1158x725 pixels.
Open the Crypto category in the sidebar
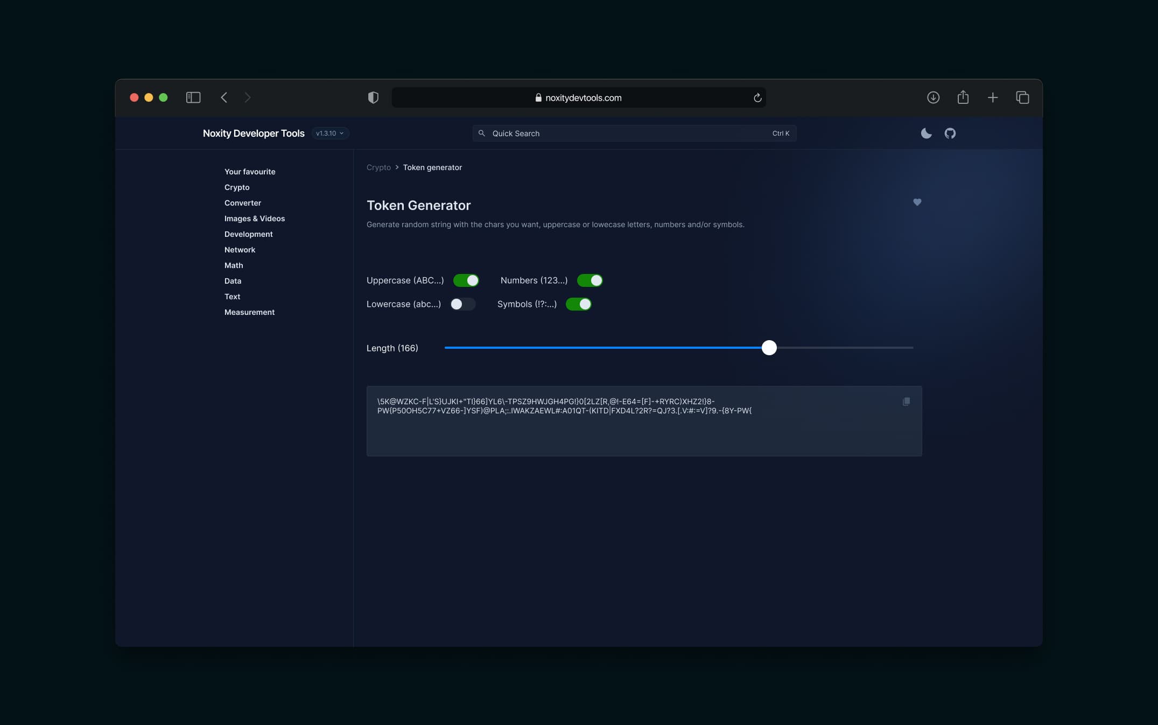(x=237, y=187)
